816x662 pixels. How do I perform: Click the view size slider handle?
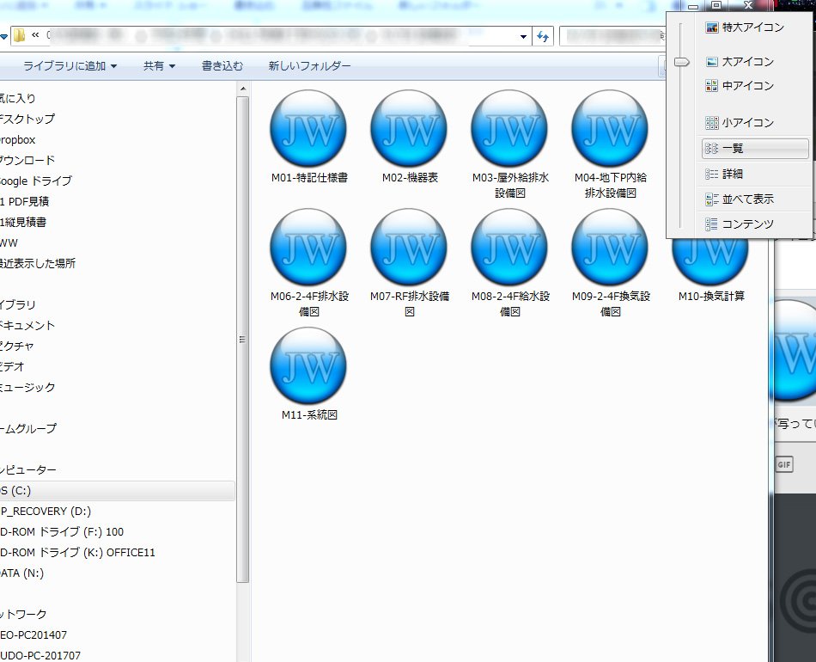(x=681, y=62)
